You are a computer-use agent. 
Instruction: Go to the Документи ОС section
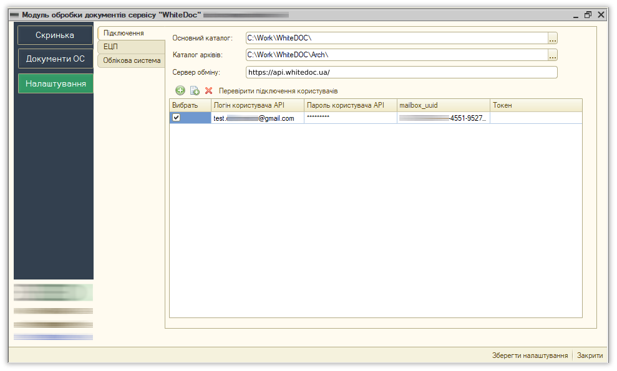(55, 59)
